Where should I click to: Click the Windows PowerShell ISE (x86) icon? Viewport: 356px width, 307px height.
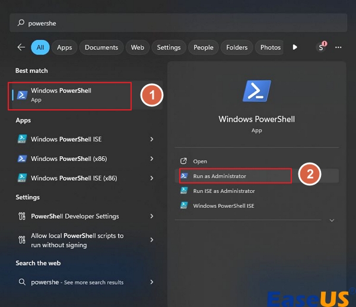pyautogui.click(x=21, y=178)
